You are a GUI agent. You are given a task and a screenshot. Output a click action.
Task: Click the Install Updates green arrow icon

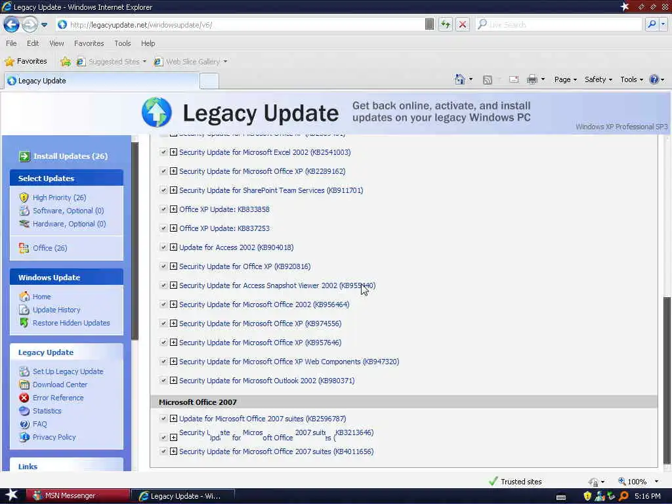(x=24, y=156)
